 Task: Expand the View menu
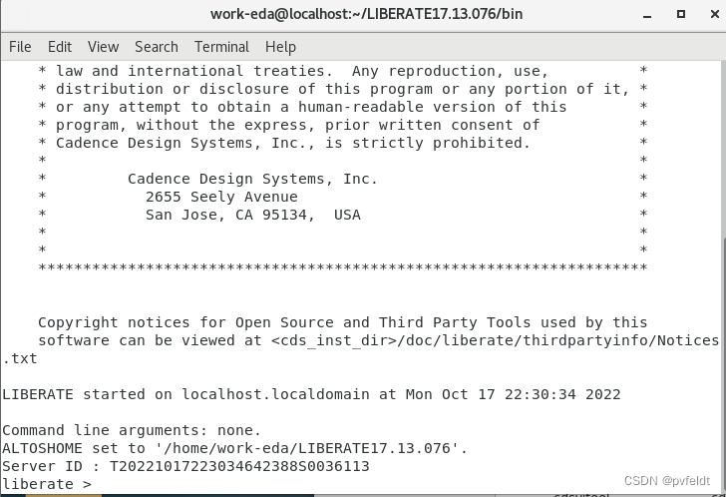(x=103, y=47)
